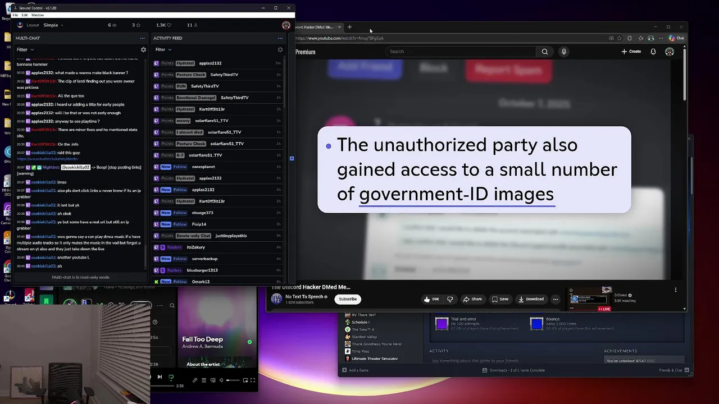Open Multi-Chat panel three-dot menu
Image resolution: width=719 pixels, height=404 pixels.
[142, 38]
